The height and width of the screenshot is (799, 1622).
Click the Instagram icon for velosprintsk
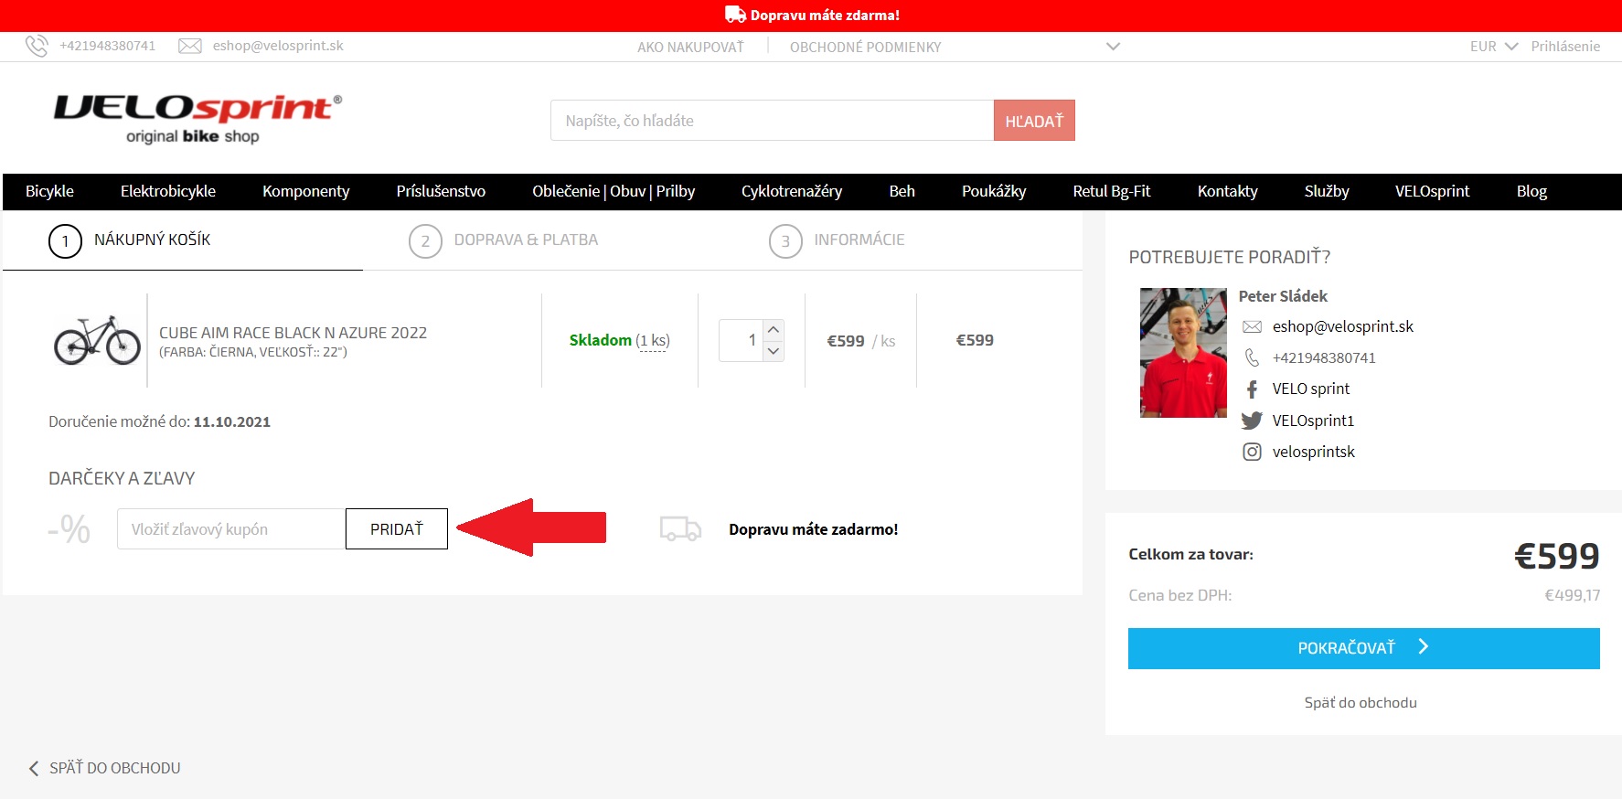pos(1252,452)
